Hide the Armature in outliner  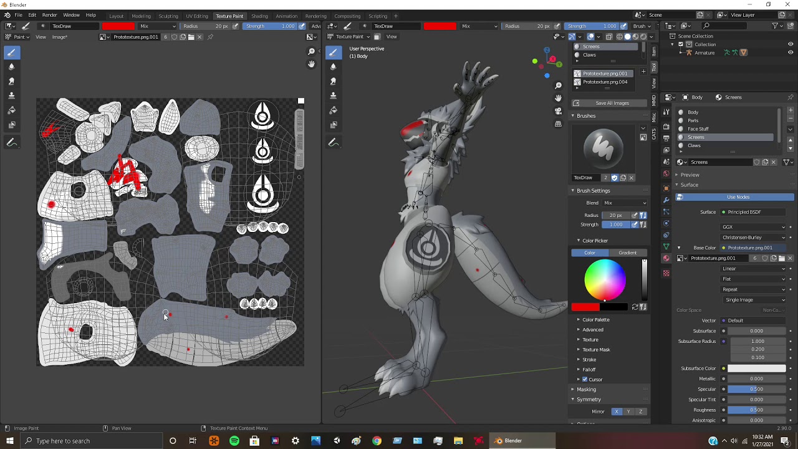791,52
